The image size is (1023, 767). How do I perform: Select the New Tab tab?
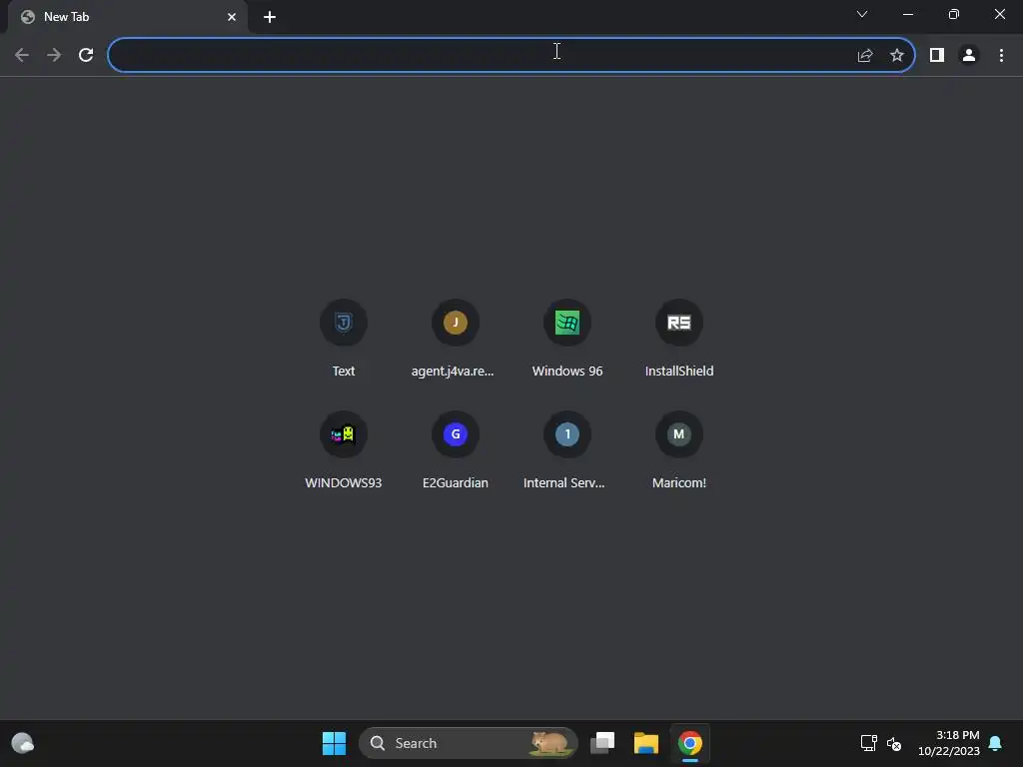click(128, 18)
